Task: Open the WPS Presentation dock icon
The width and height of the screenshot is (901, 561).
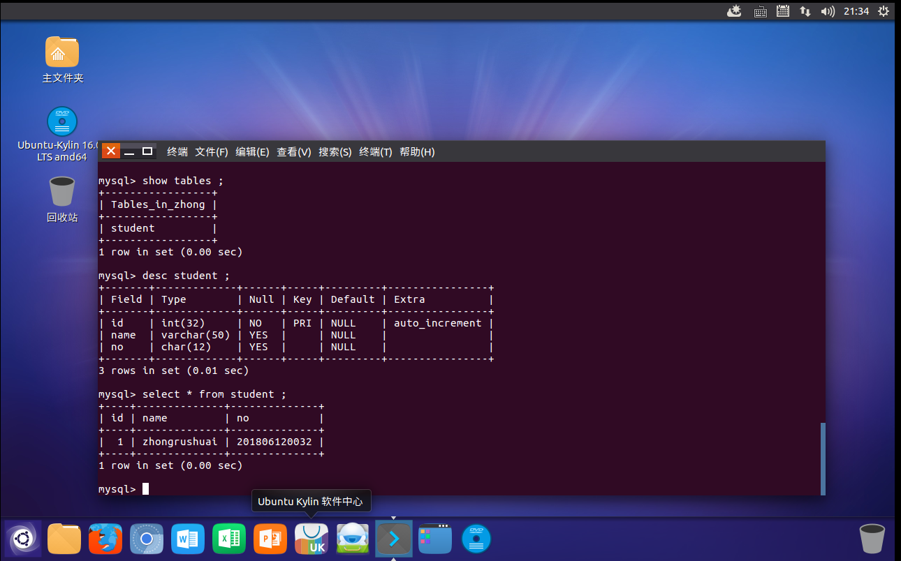Action: pos(270,539)
